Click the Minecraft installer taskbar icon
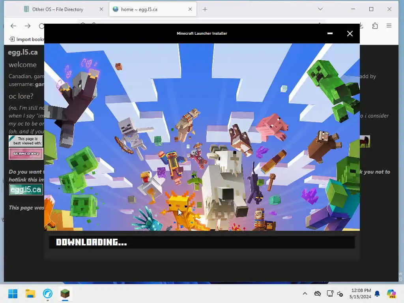The image size is (404, 303). coord(65,294)
